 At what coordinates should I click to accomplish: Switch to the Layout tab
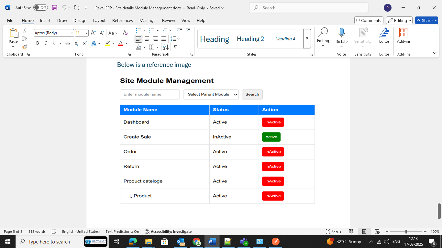pyautogui.click(x=99, y=20)
